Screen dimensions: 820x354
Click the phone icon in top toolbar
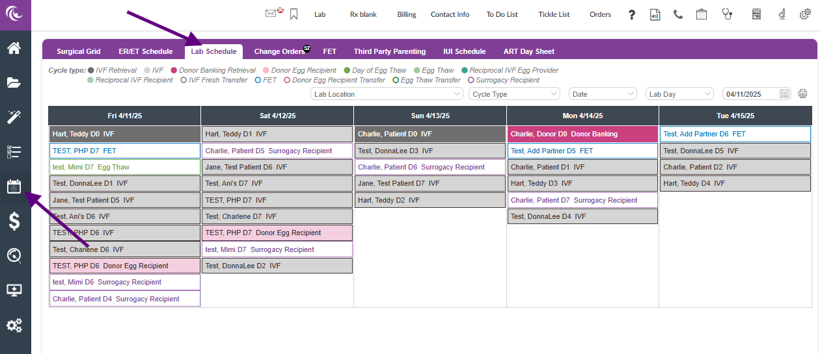click(x=678, y=14)
